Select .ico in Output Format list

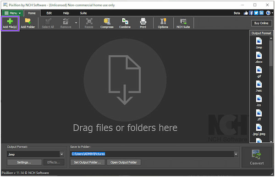point(258,101)
